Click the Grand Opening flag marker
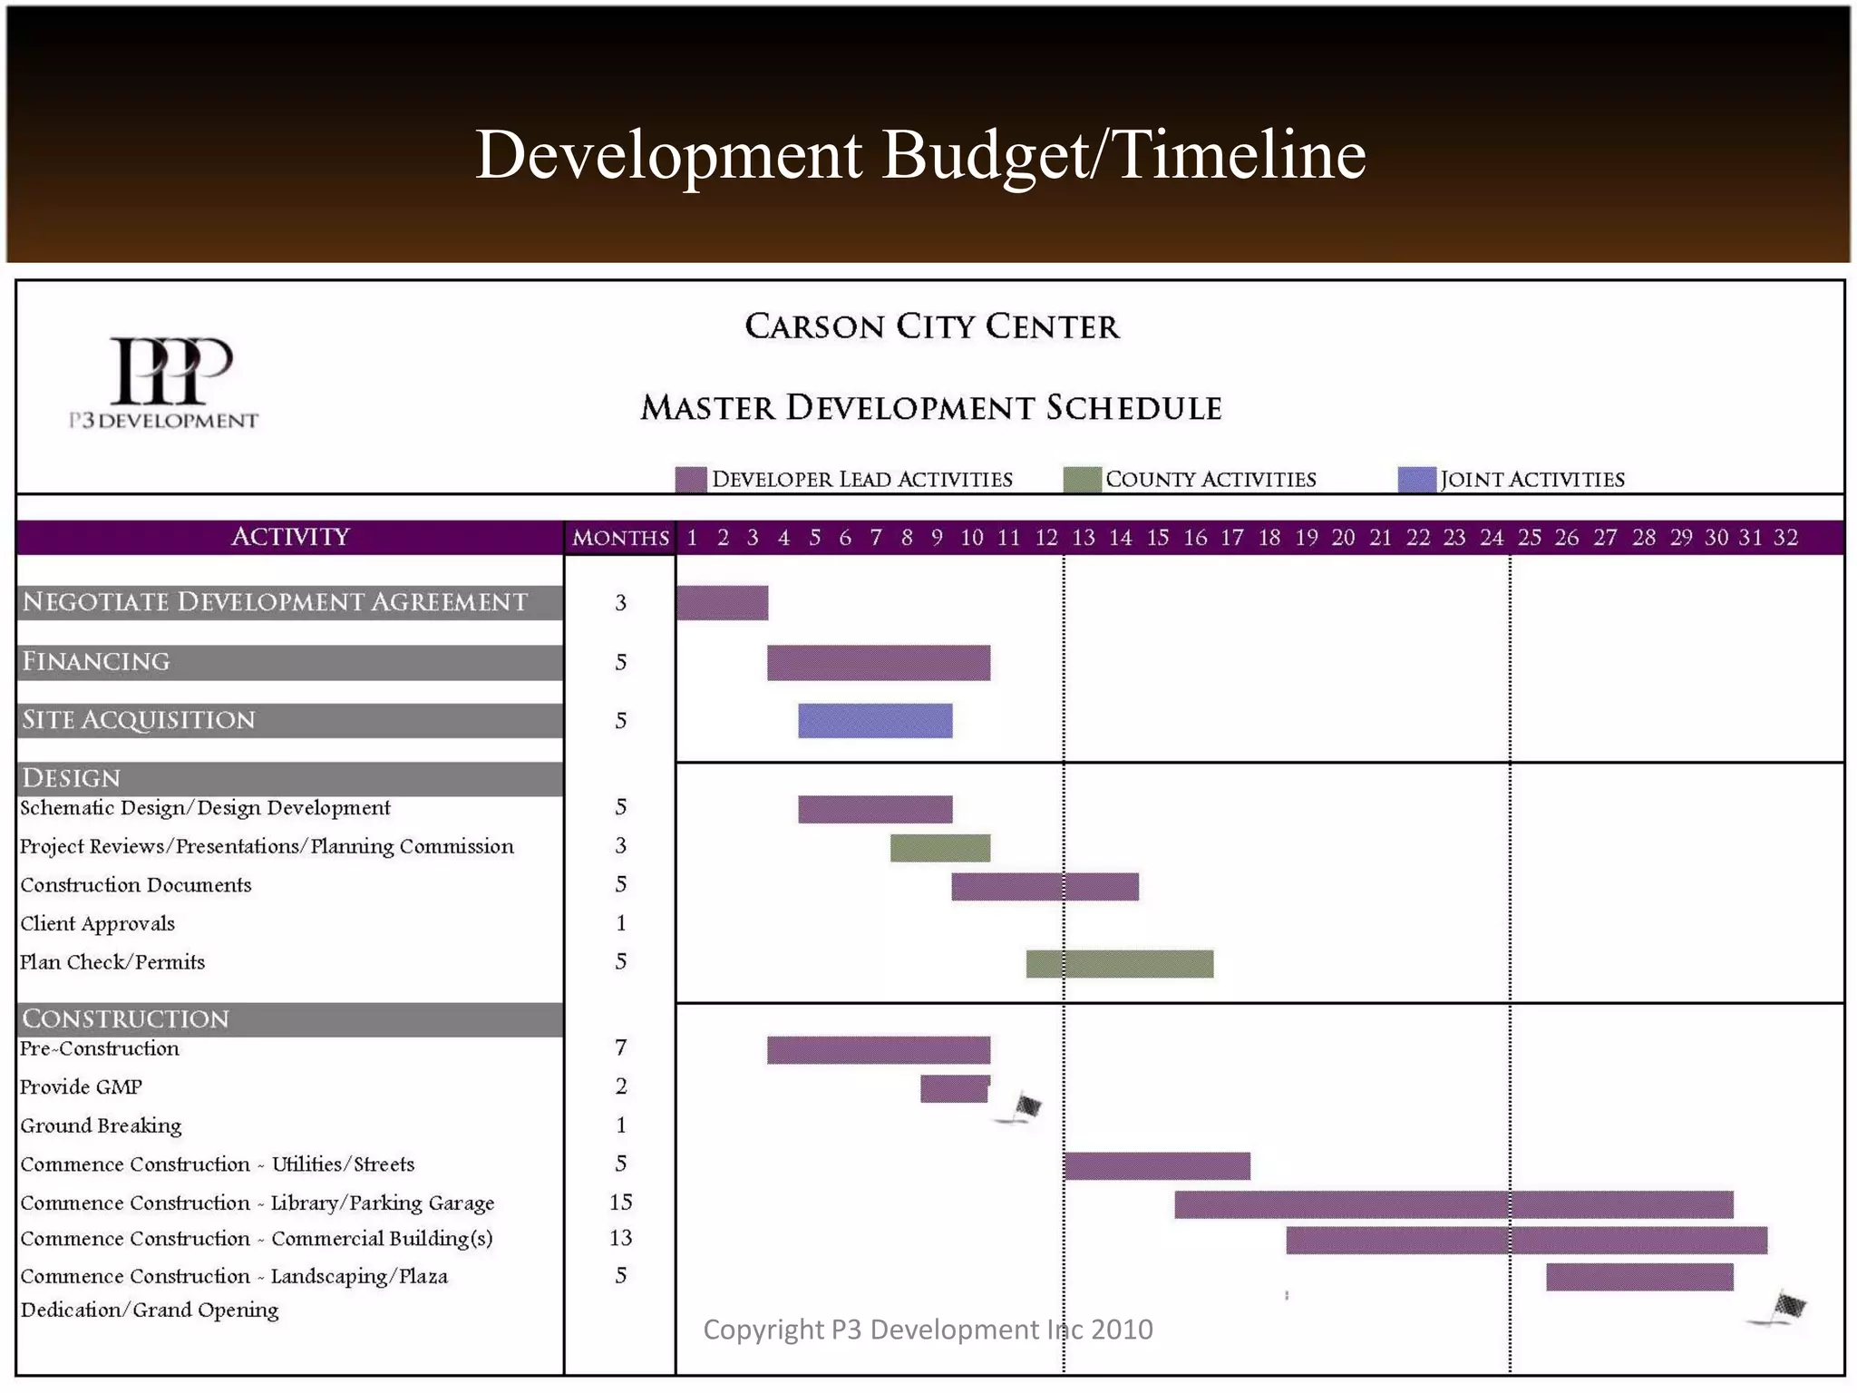This screenshot has height=1393, width=1857. pos(1778,1309)
